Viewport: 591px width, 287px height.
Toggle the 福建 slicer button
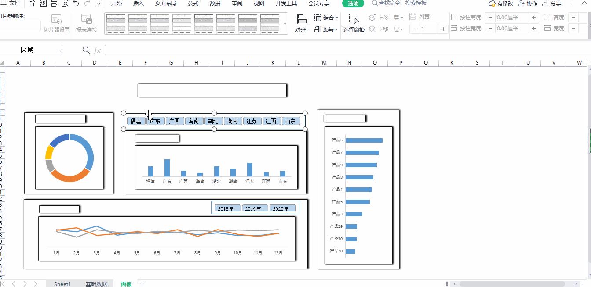[135, 121]
